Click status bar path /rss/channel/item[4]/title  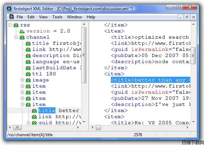click(x=30, y=135)
